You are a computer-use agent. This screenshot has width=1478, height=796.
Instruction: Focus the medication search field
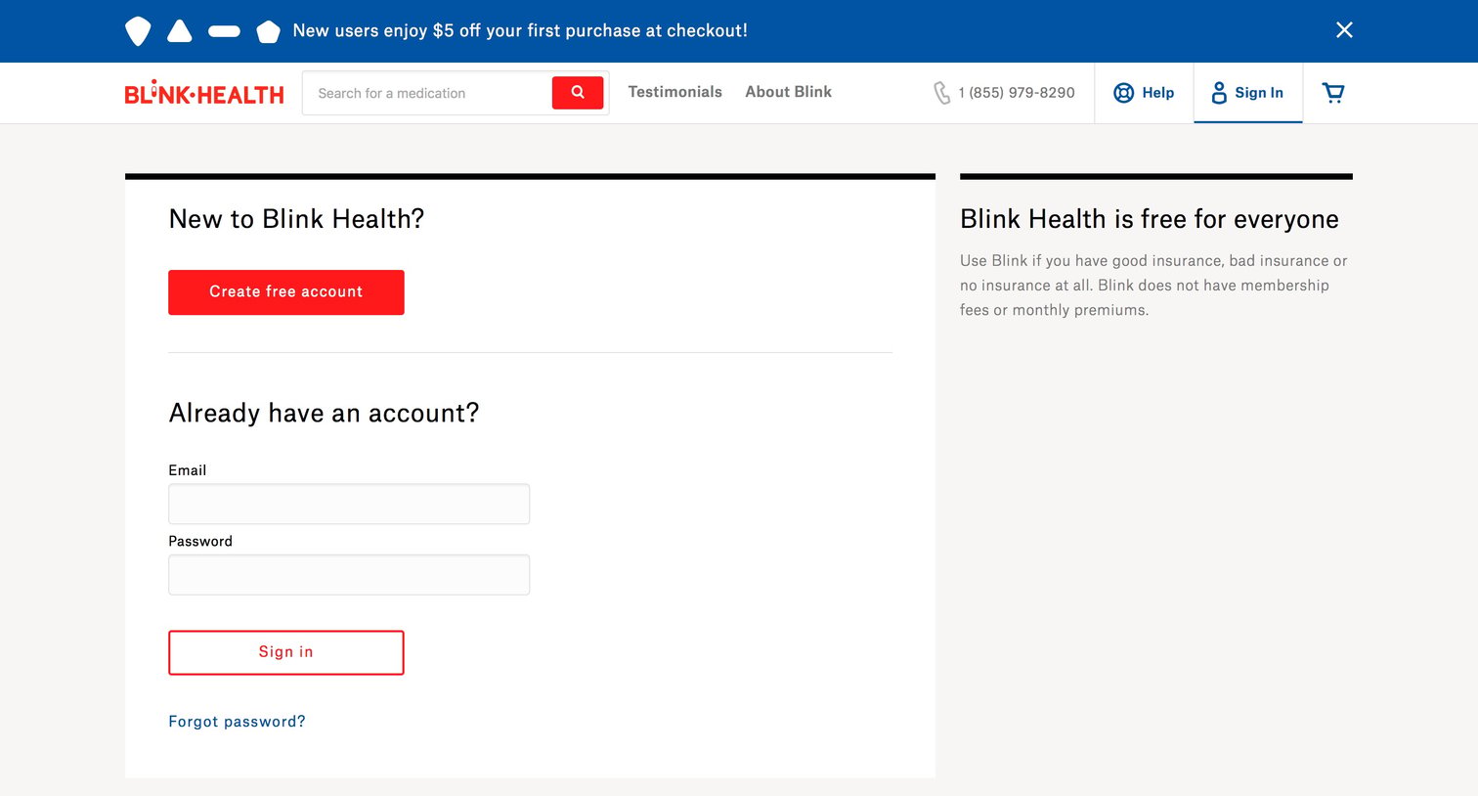[x=427, y=93]
